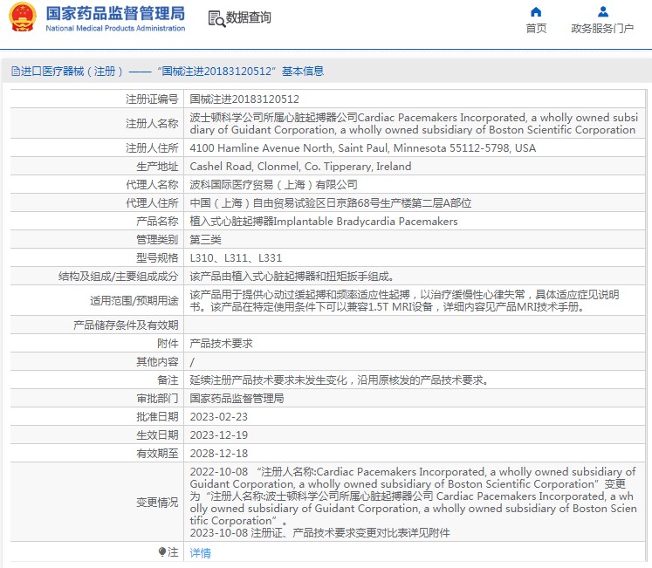
Task: Click National Medical Products Administration subtitle
Action: coord(115,28)
